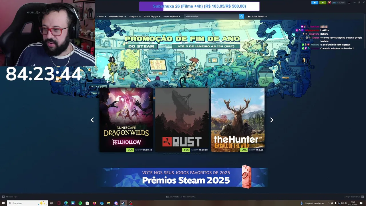The width and height of the screenshot is (366, 206).
Task: Go to next carousel games
Action: [272, 120]
